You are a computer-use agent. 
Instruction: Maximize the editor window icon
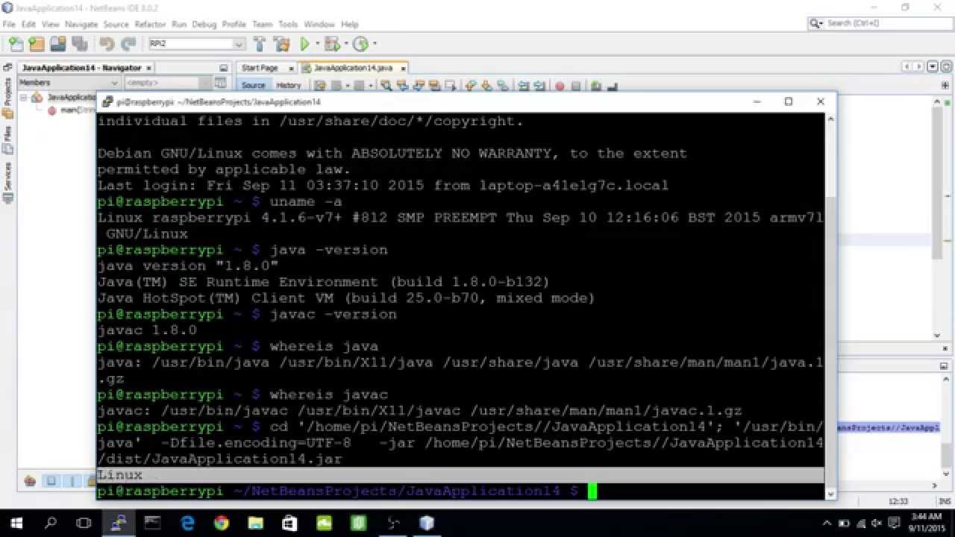945,67
